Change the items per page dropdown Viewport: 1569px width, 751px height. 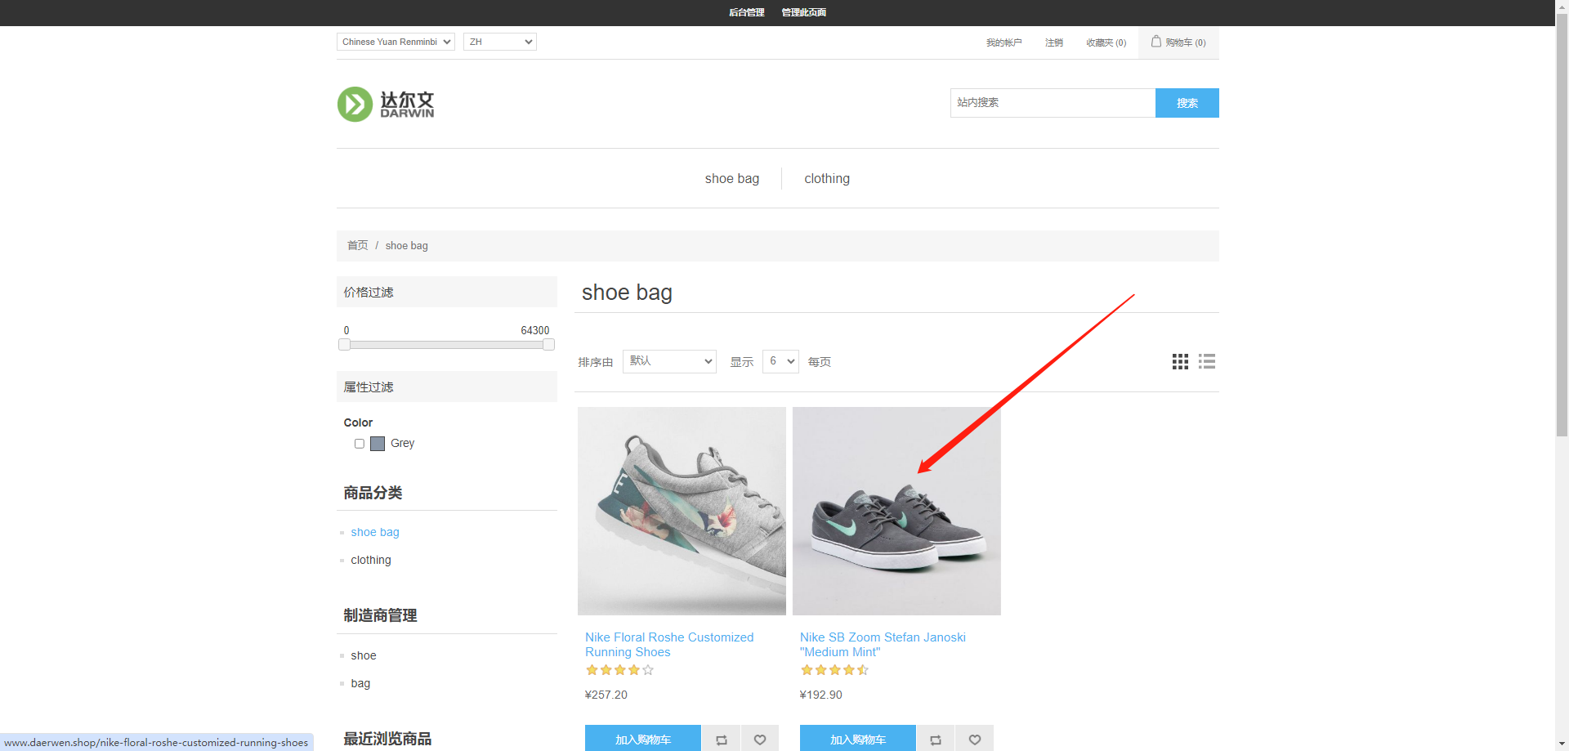pos(780,361)
